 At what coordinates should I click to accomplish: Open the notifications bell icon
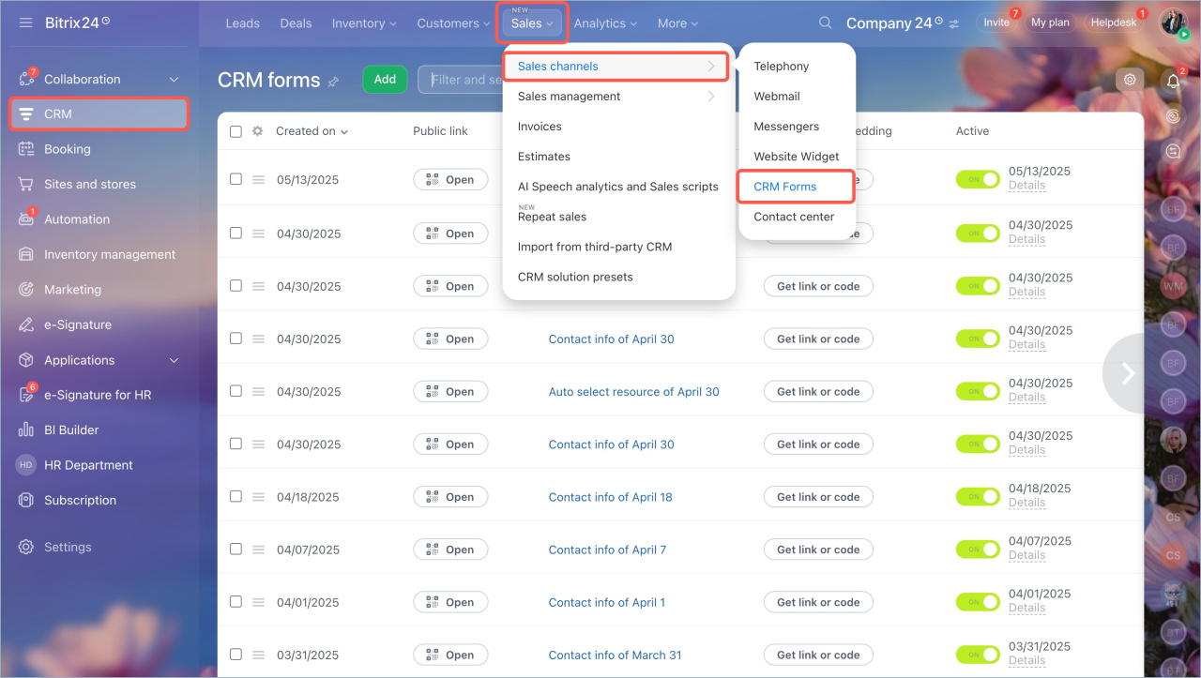[x=1173, y=81]
